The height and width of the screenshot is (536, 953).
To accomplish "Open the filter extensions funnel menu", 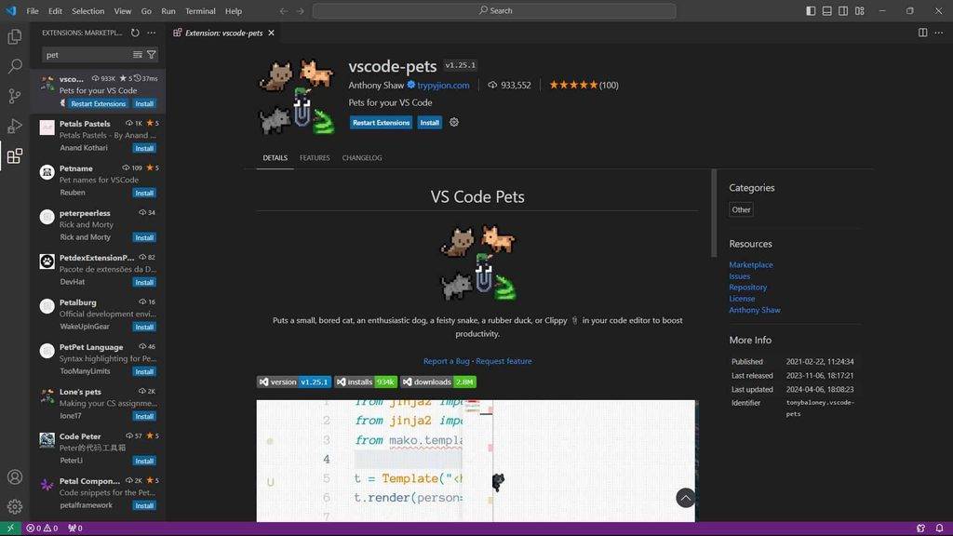I will [x=152, y=55].
